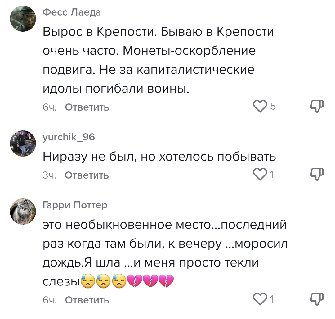This screenshot has height=319, width=335.
Task: Tap the 5 likes count
Action: (273, 107)
